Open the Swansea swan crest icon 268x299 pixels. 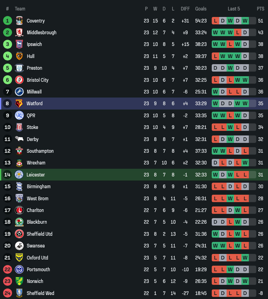(x=19, y=246)
